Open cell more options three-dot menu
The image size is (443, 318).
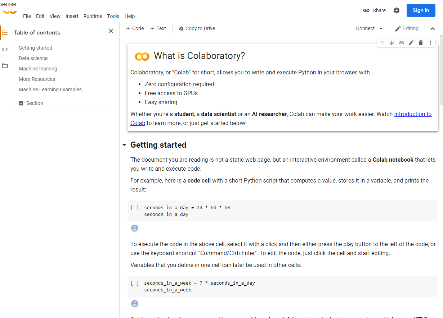(430, 43)
